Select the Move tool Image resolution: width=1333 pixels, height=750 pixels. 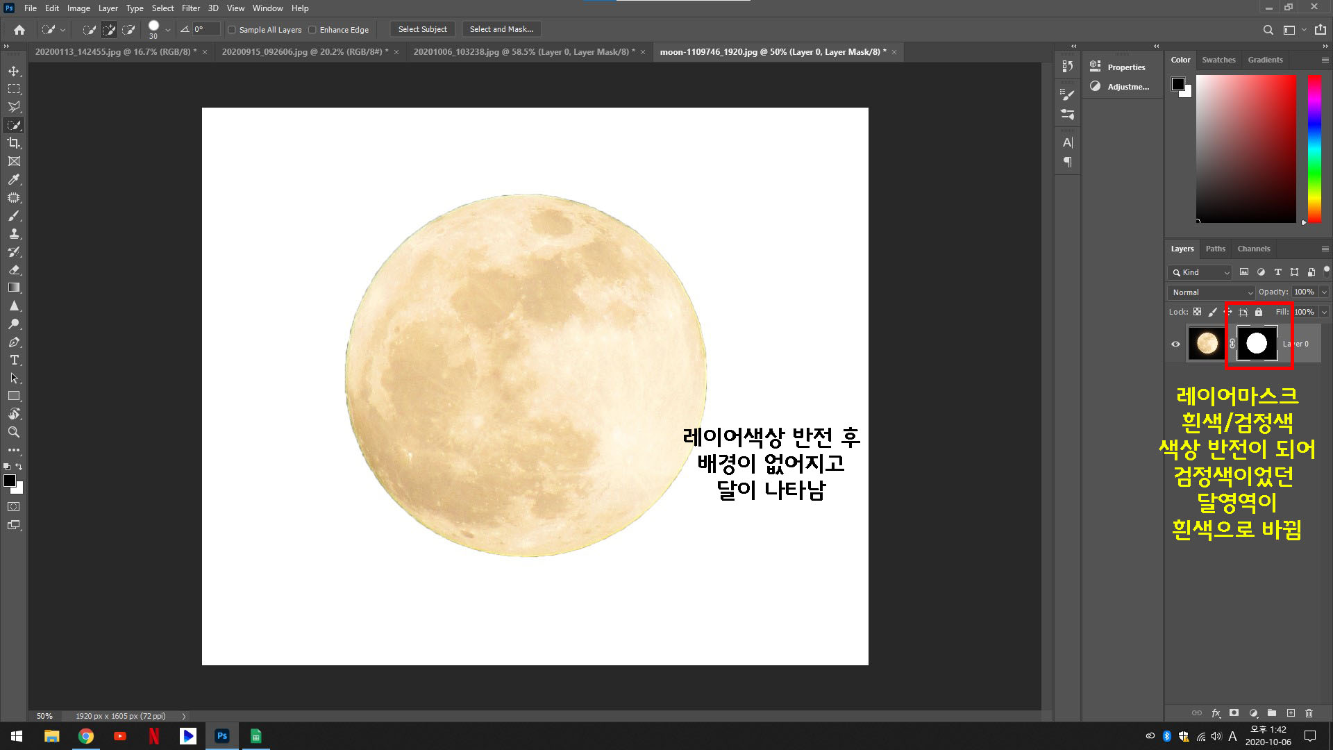tap(14, 71)
